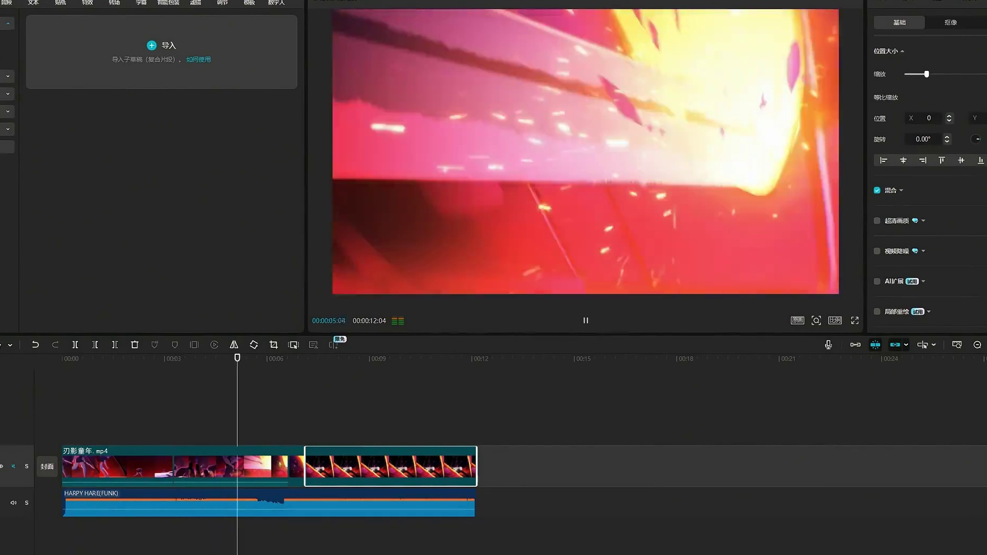Enable the 视频降噪 checkbox
Screen dimensions: 987x555
(877, 251)
